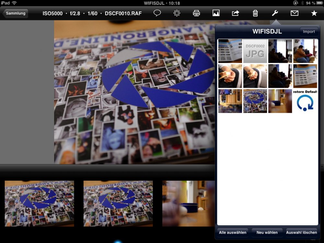This screenshot has width=324, height=243.
Task: Tap the printer icon
Action: [x=196, y=13]
